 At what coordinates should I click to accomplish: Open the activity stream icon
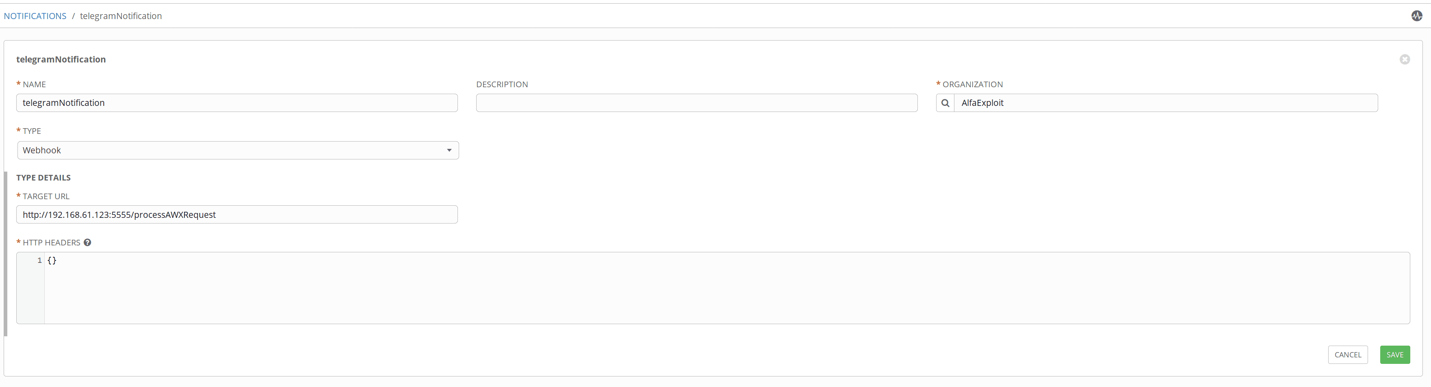[1416, 16]
